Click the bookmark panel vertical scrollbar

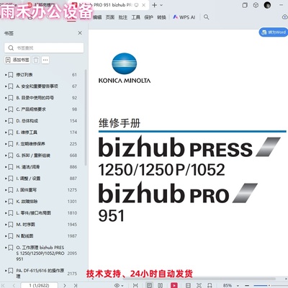pyautogui.click(x=86, y=117)
